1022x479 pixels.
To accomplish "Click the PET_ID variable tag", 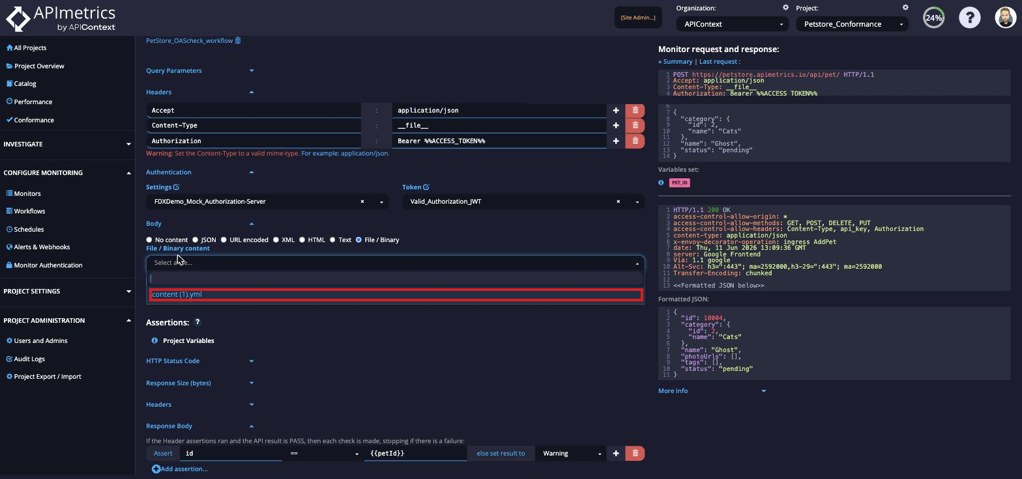I will point(679,183).
